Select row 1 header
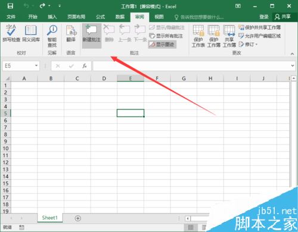 click(5, 86)
